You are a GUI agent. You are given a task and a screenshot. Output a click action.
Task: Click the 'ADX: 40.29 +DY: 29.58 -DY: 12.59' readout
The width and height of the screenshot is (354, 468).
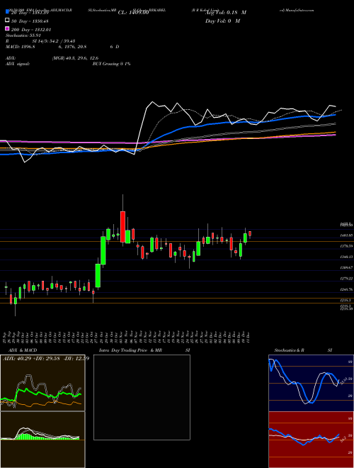pos(45,358)
